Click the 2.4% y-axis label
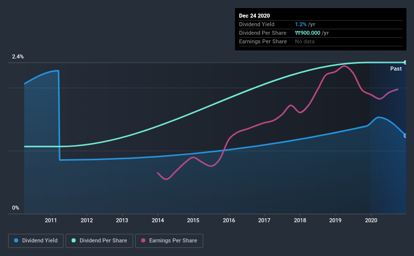The image size is (414, 256). (18, 57)
